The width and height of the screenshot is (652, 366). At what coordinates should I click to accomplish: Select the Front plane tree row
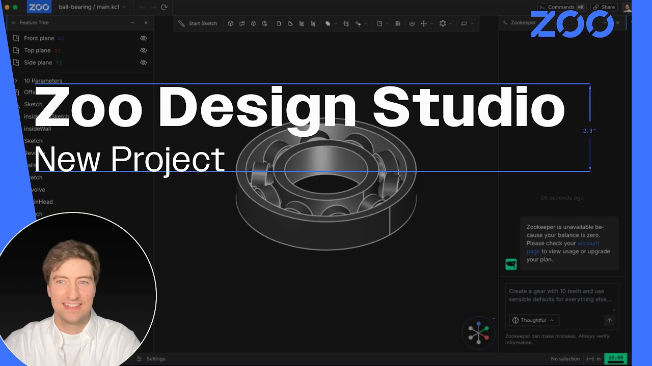[80, 38]
